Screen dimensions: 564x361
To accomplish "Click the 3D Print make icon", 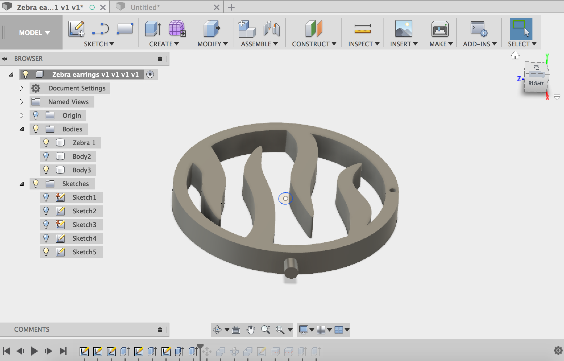I will click(440, 29).
